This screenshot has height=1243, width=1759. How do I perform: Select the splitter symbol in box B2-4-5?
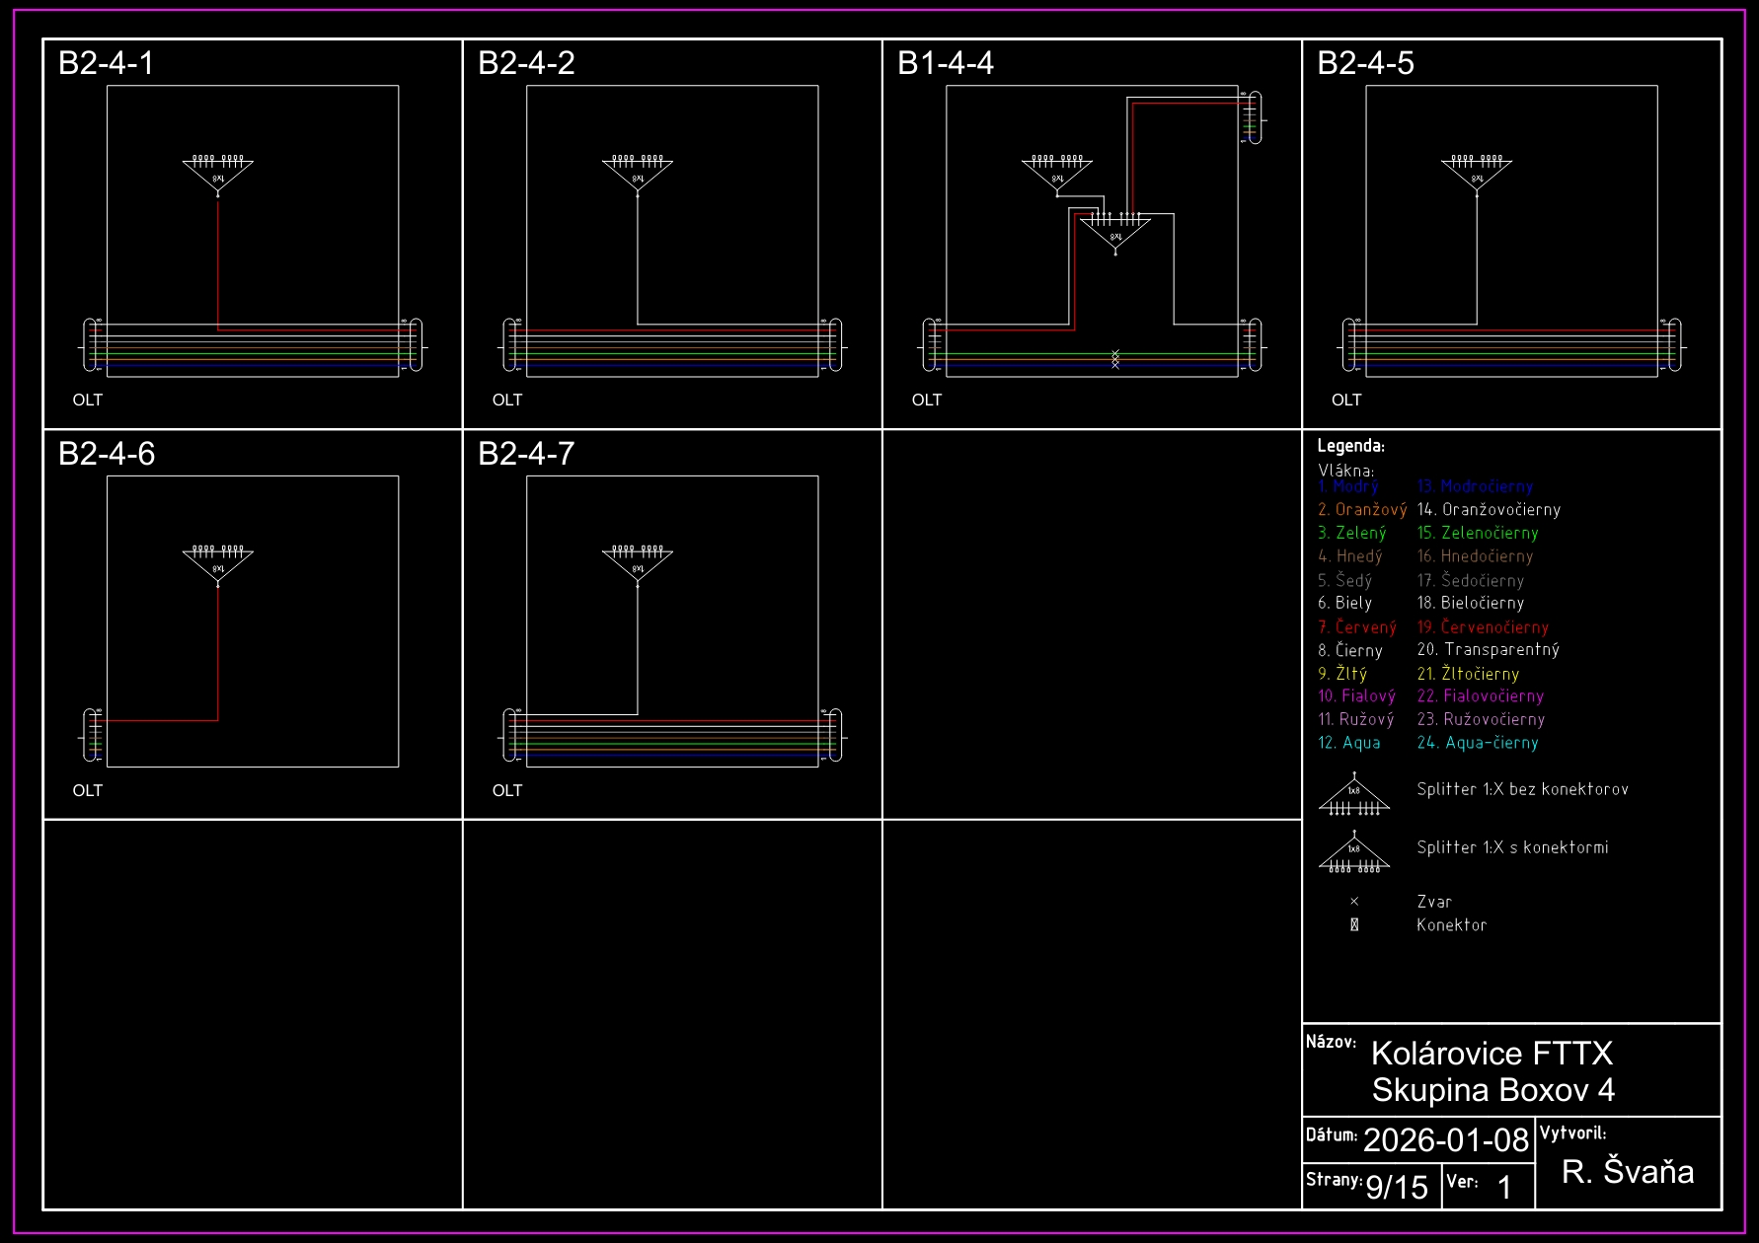[1477, 174]
